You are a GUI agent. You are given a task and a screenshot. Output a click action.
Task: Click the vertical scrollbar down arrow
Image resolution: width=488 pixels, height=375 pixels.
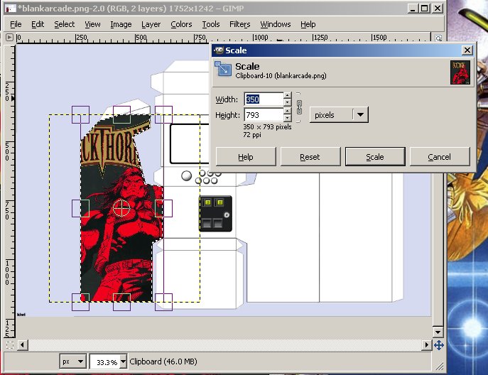(x=438, y=332)
